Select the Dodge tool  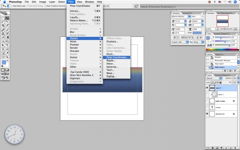point(7,41)
